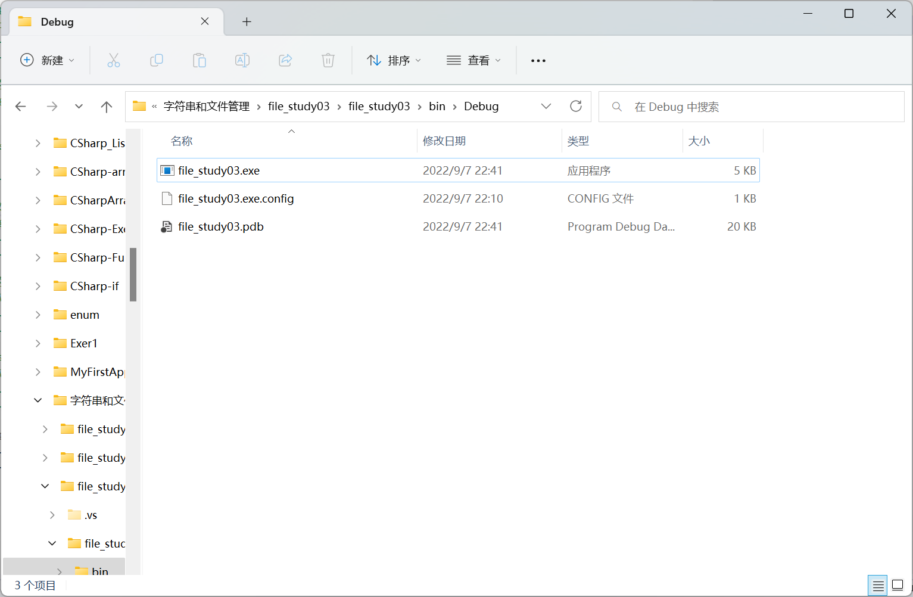This screenshot has width=913, height=597.
Task: Click the Cut scissors icon
Action: click(114, 60)
